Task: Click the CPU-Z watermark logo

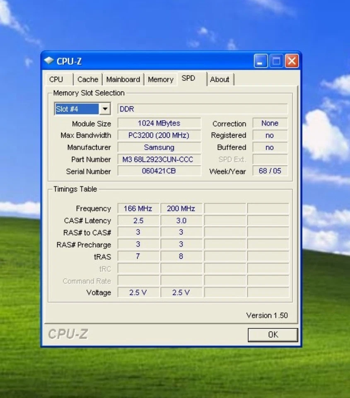Action: pos(68,334)
